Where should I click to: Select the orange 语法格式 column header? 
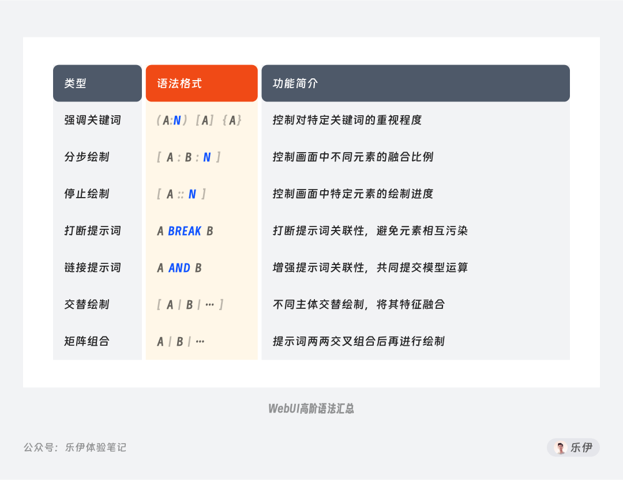[x=202, y=84]
